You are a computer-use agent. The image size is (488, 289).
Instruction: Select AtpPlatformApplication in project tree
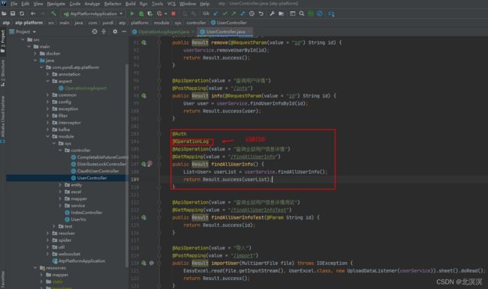tap(79, 261)
